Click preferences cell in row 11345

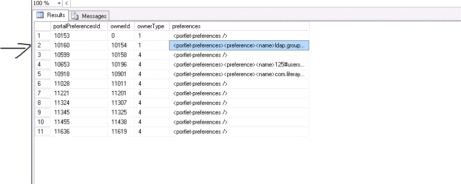(x=239, y=112)
